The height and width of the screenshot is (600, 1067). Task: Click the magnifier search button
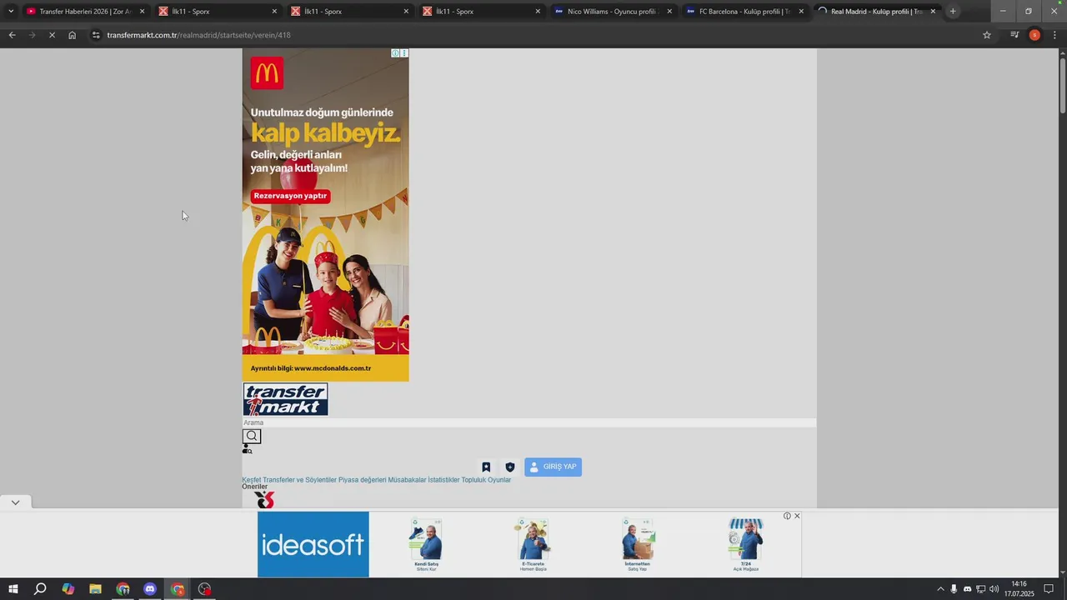252,436
